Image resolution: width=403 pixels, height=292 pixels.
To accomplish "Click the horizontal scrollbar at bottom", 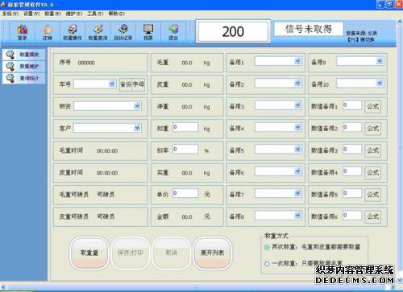I will (197, 287).
